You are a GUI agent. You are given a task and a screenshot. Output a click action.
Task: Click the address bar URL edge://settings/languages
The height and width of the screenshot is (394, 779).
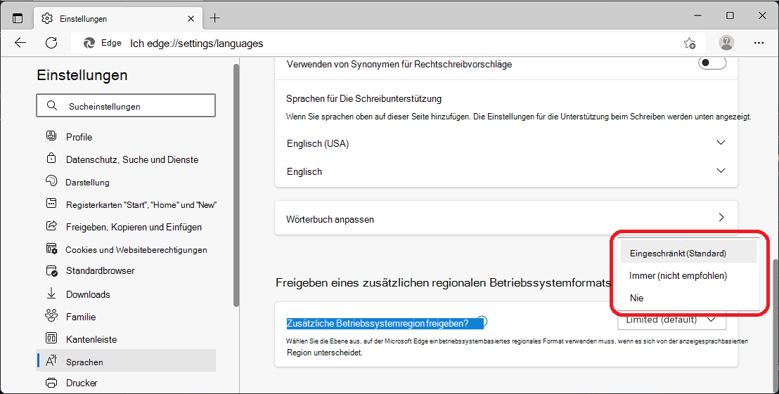[197, 44]
